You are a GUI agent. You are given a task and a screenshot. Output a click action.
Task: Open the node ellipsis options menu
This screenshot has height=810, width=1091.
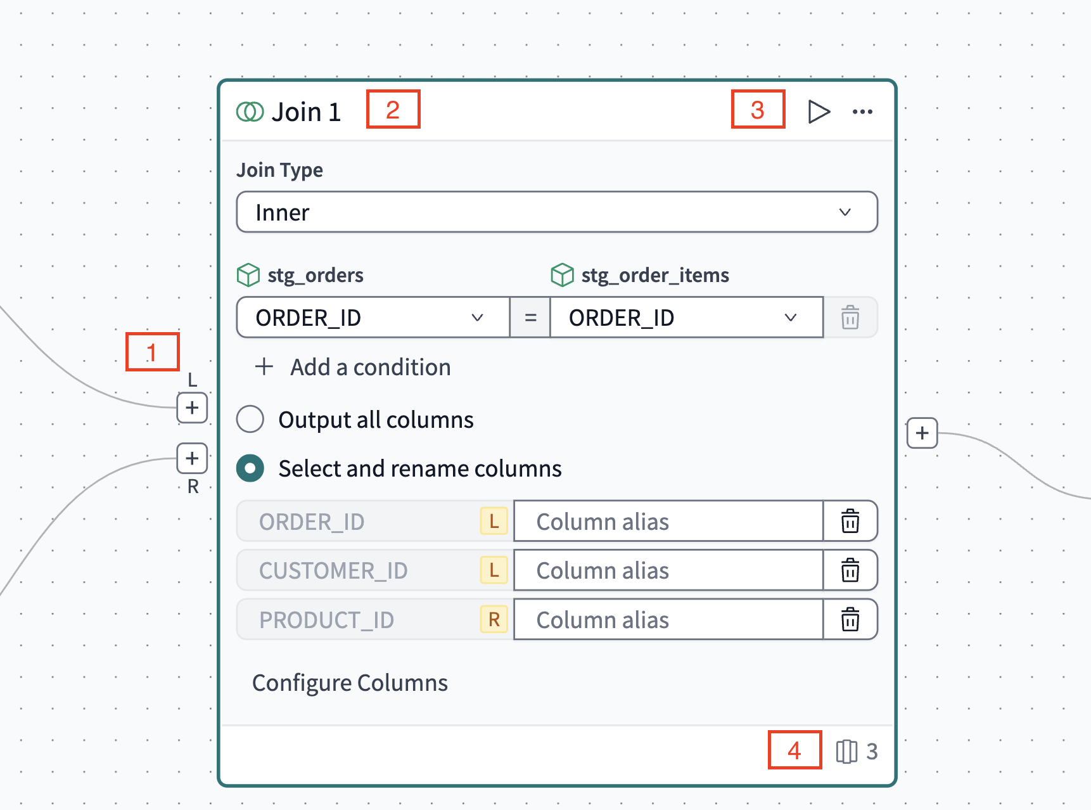862,111
